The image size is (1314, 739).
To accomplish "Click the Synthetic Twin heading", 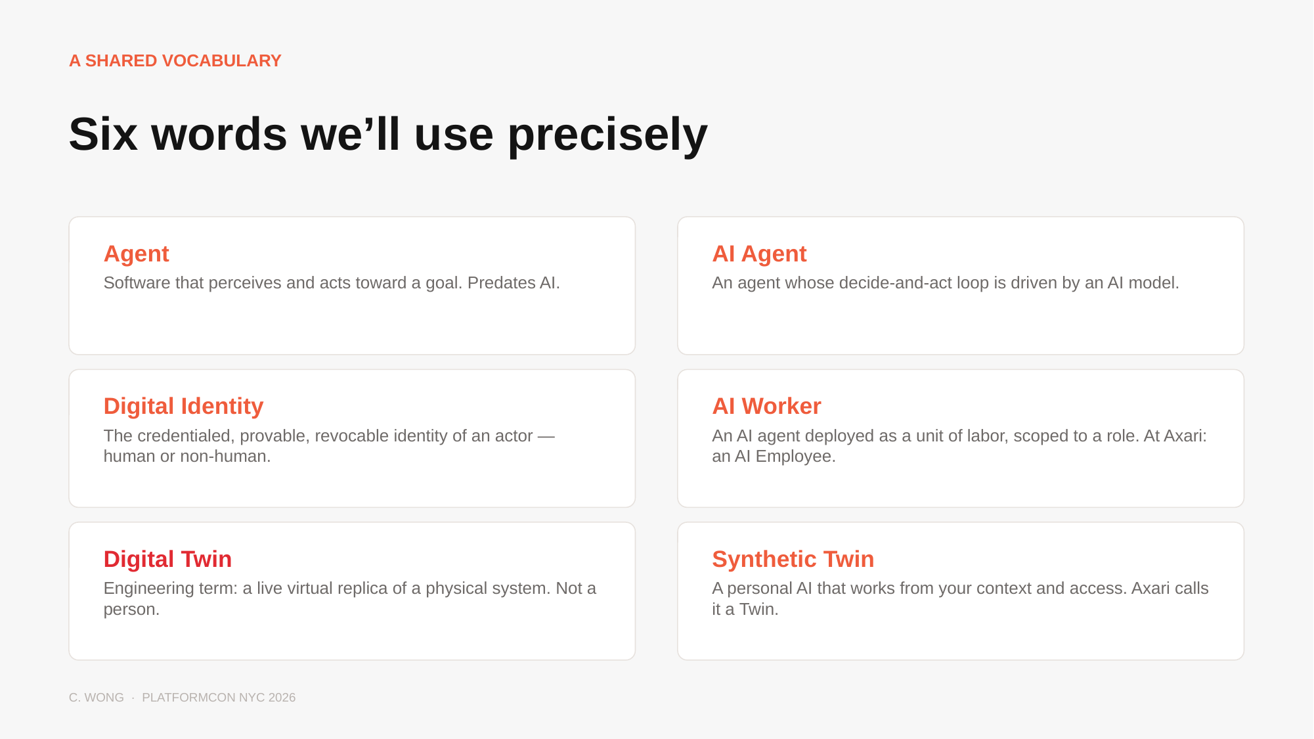I will tap(793, 559).
